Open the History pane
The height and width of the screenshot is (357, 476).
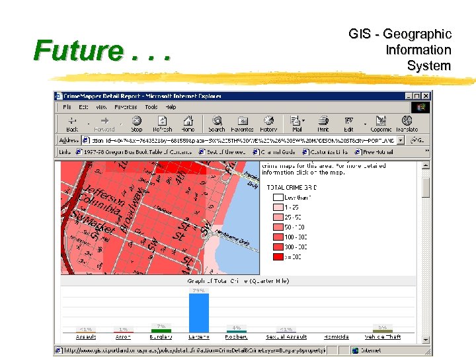[268, 124]
